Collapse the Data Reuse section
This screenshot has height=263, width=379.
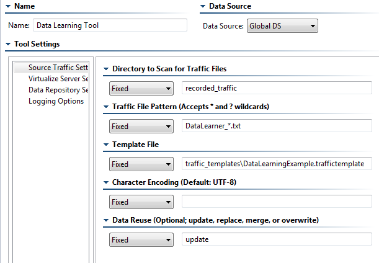tap(106, 220)
